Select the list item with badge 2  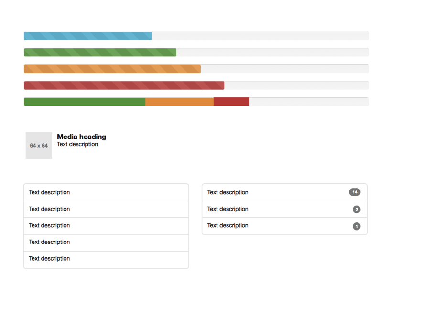pyautogui.click(x=284, y=209)
